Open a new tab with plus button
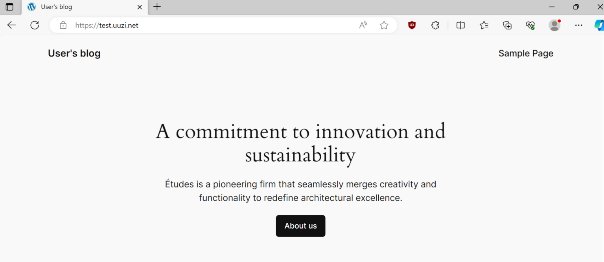Viewport: 604px width, 262px height. click(x=157, y=7)
